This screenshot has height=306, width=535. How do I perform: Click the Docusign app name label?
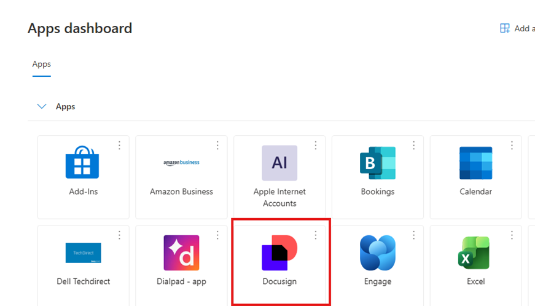pos(279,281)
